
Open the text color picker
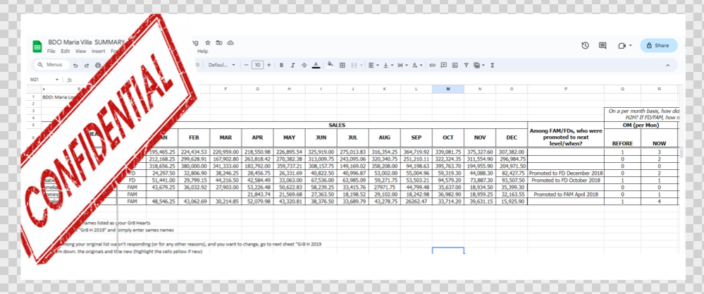(x=316, y=65)
